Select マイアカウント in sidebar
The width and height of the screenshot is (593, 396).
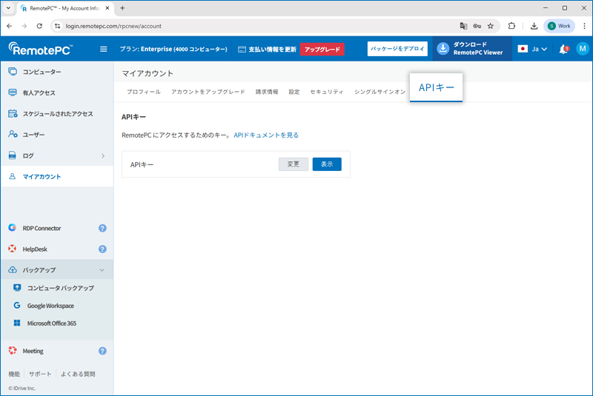[x=57, y=176]
